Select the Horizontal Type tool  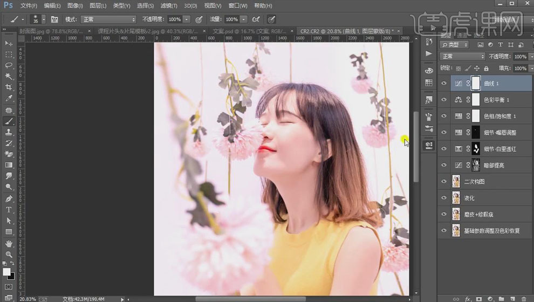[x=9, y=210]
